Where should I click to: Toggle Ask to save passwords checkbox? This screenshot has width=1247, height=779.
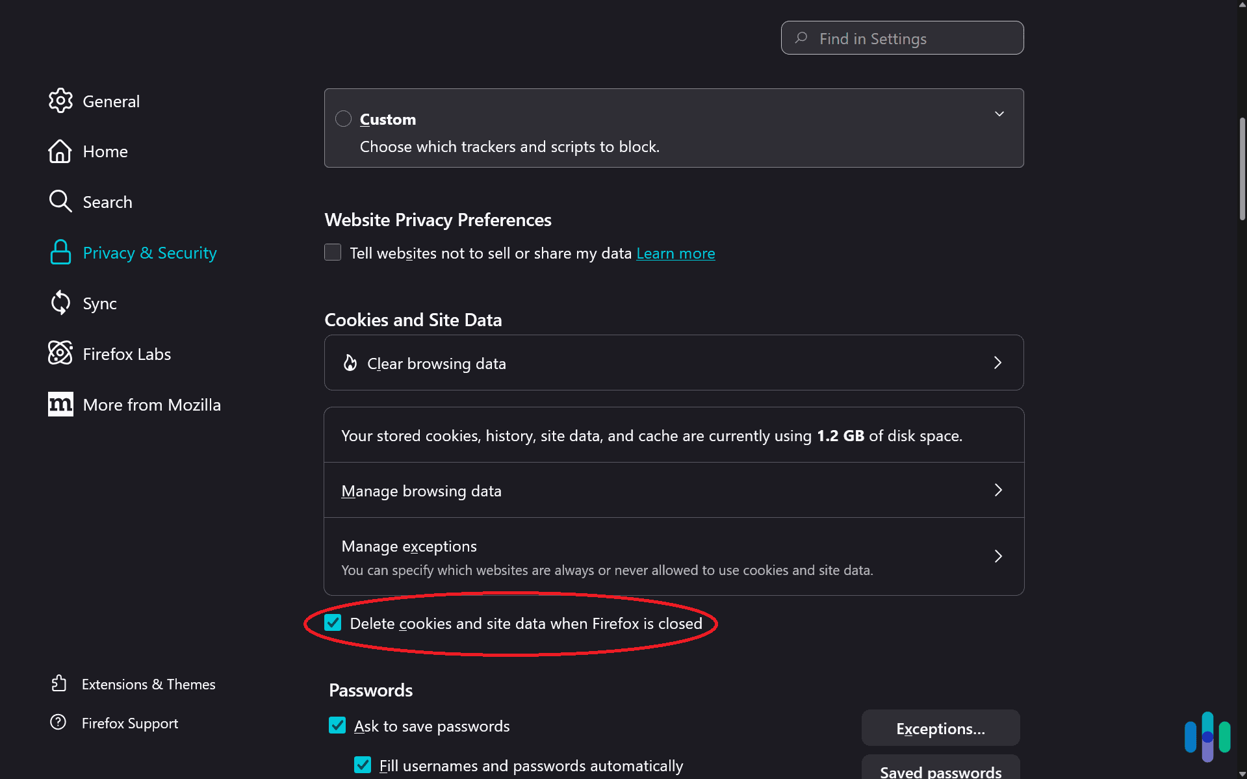337,725
